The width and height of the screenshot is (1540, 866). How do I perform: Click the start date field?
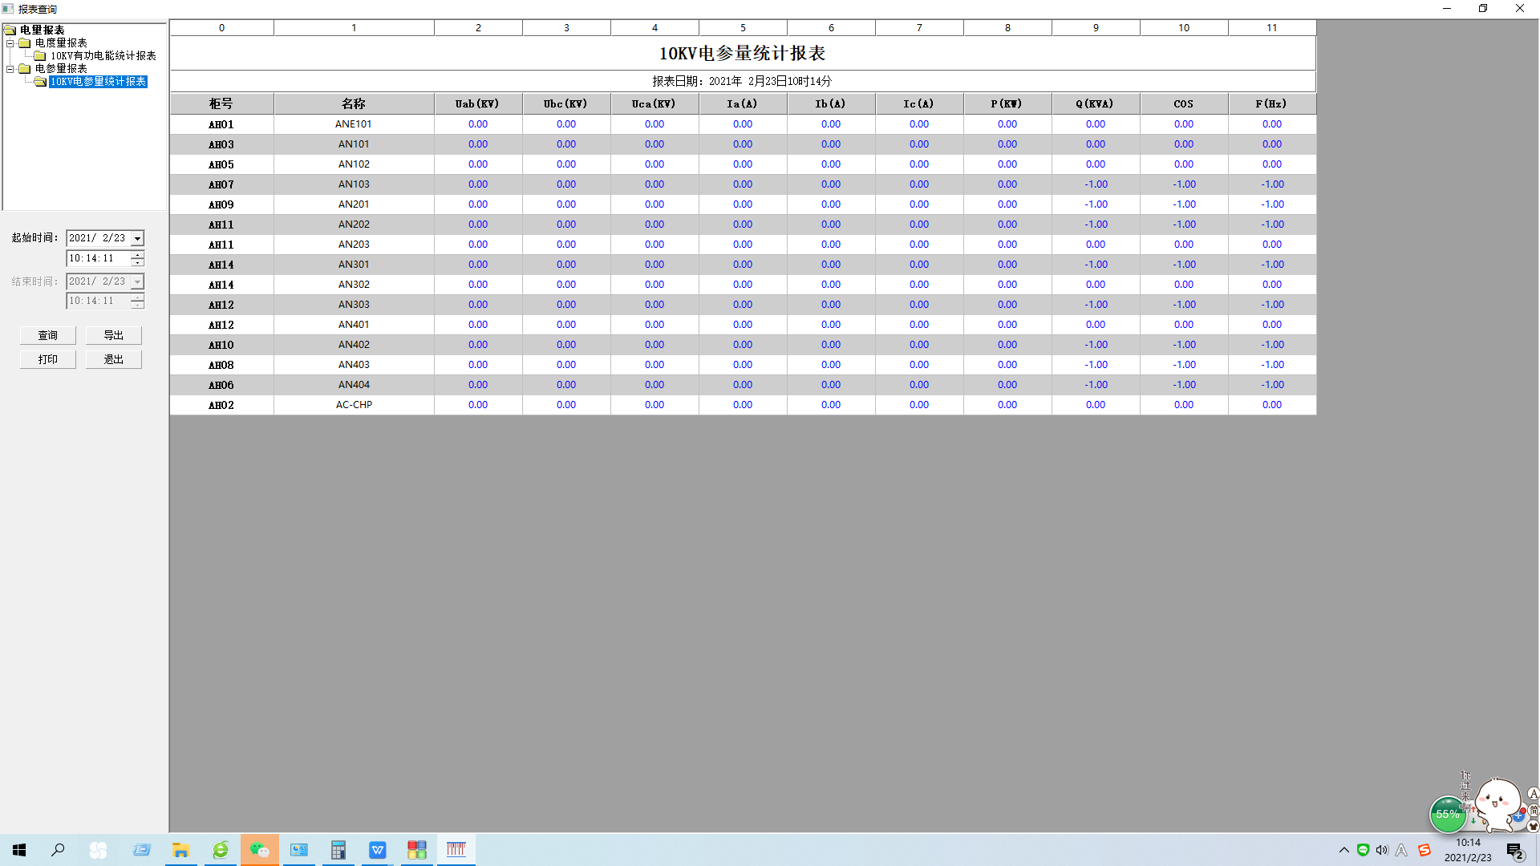(98, 239)
